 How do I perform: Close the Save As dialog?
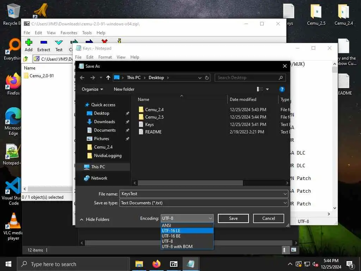285,66
